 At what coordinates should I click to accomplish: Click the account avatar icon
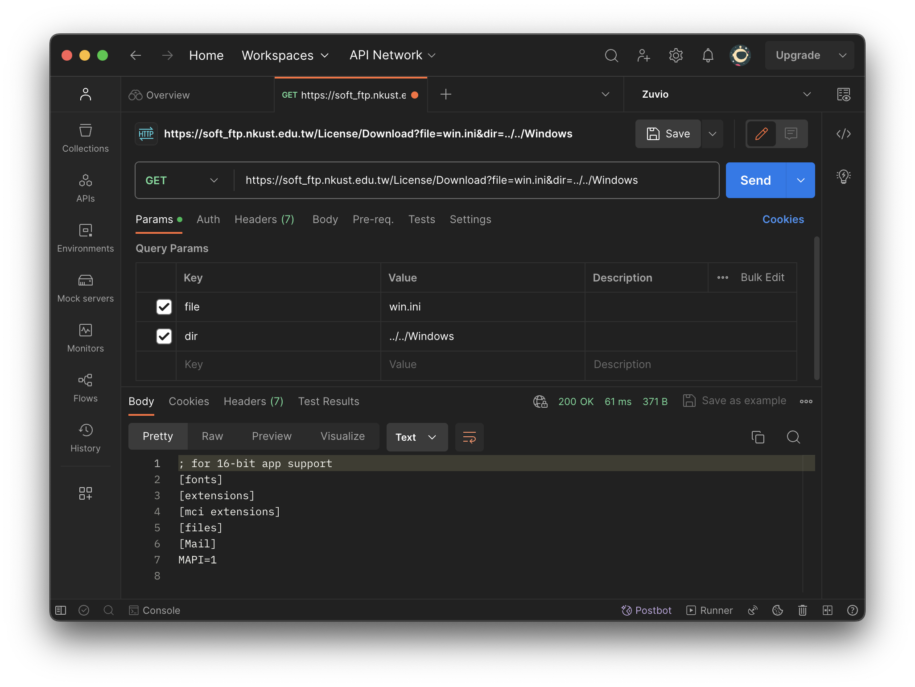tap(740, 55)
